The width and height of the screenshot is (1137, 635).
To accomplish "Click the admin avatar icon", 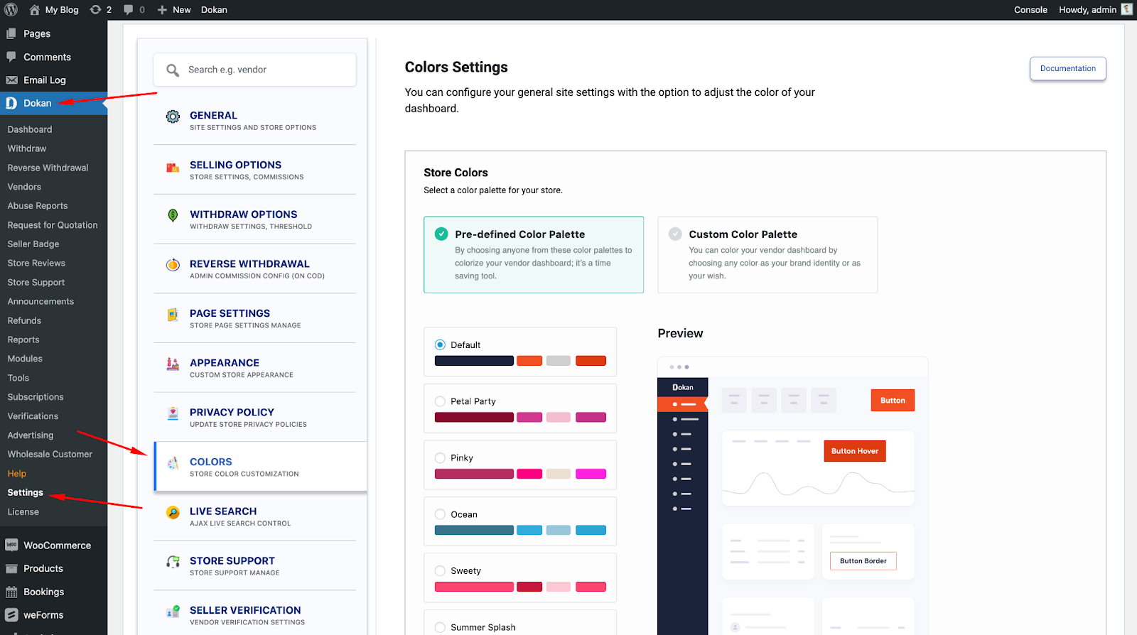I will tap(1126, 9).
